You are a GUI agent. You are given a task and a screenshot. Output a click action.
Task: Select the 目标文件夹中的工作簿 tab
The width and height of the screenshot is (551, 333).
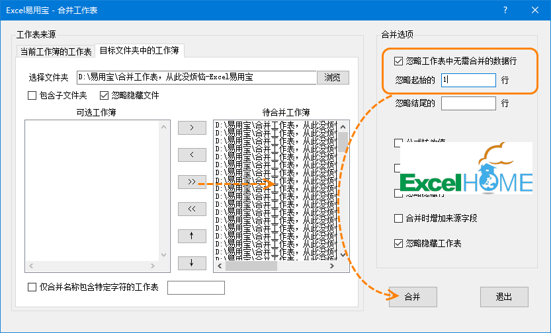click(x=140, y=50)
